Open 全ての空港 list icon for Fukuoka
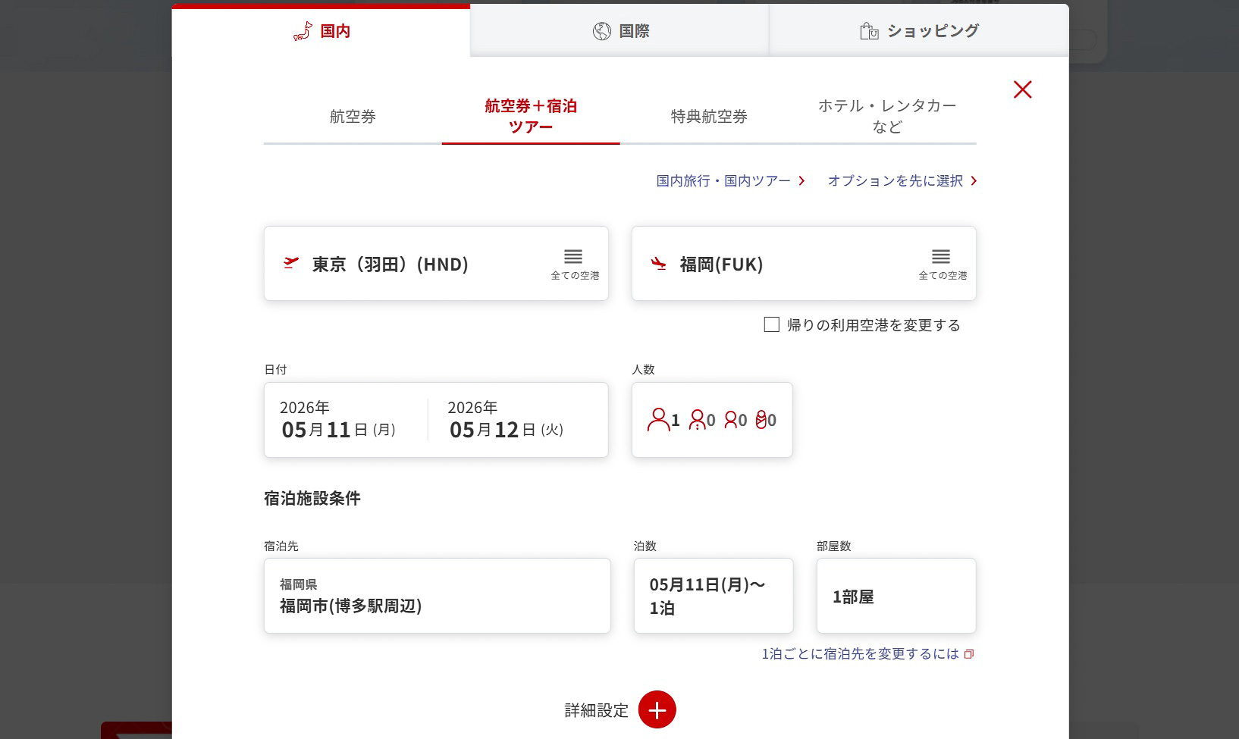This screenshot has width=1239, height=739. pos(941,256)
